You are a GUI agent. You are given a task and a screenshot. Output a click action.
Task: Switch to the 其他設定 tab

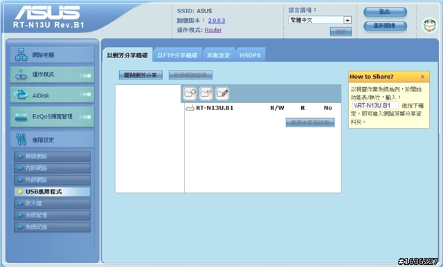tap(219, 55)
